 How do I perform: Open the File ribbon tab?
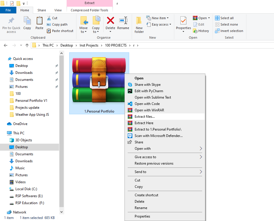(8, 10)
